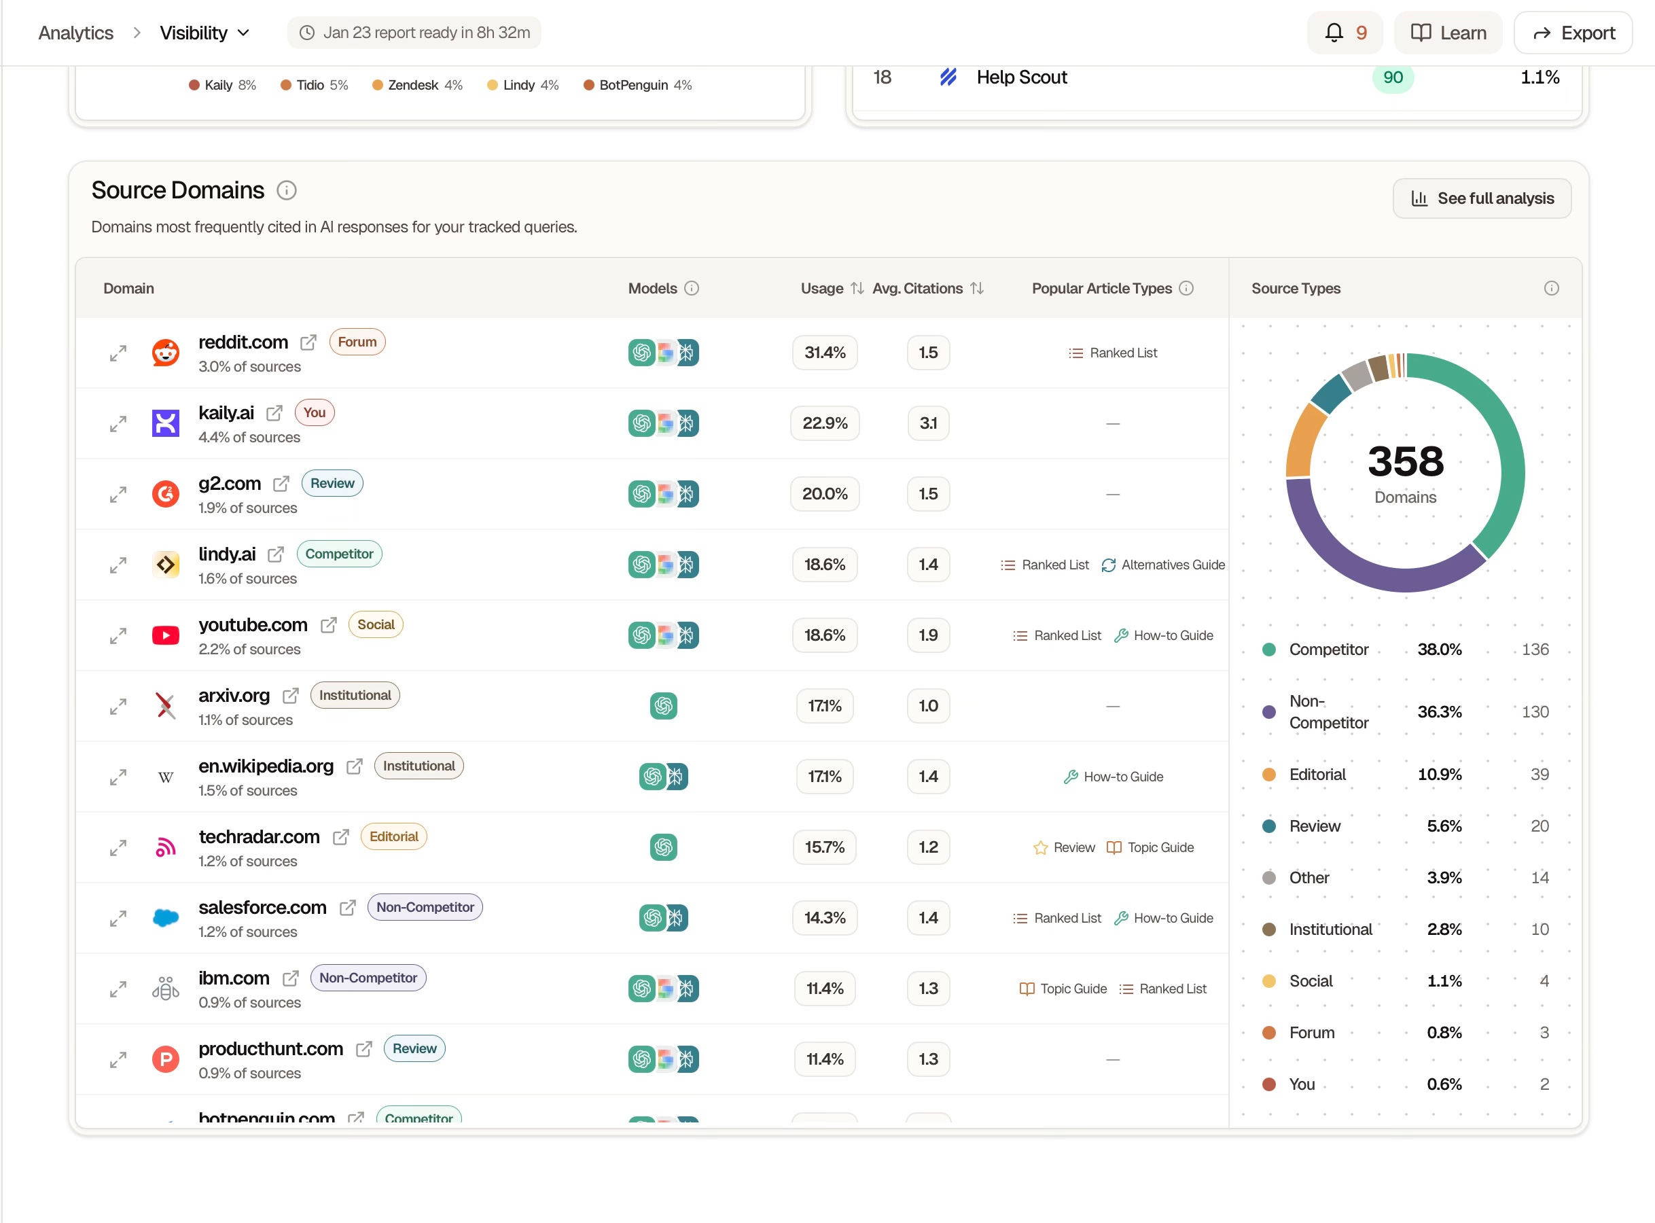The image size is (1655, 1223).
Task: Click the Export button
Action: click(1573, 33)
